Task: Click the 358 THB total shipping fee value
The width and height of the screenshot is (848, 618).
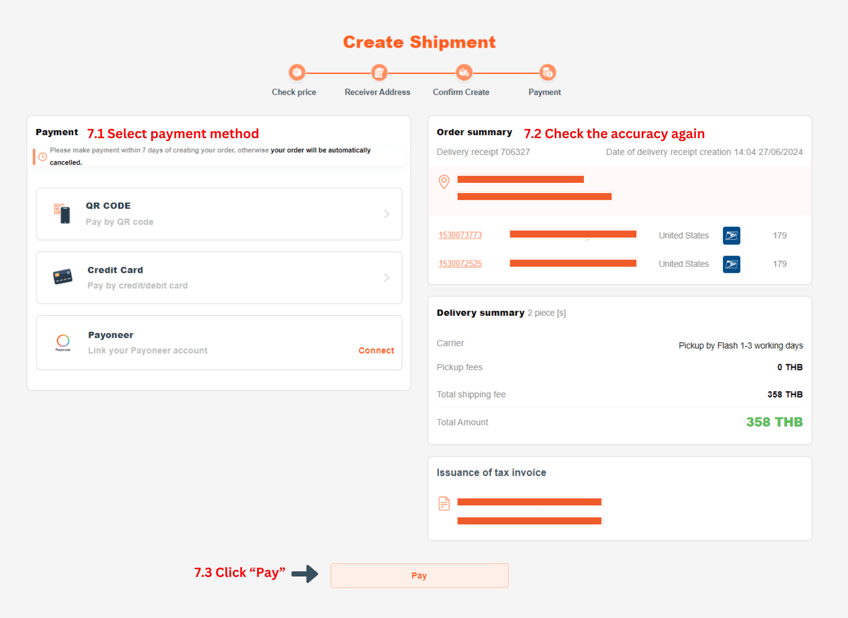Action: point(785,395)
